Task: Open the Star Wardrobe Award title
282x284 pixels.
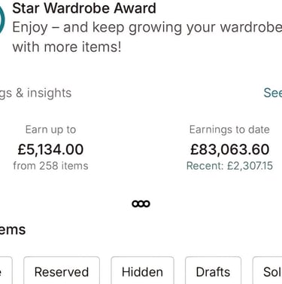Action: coord(84,8)
